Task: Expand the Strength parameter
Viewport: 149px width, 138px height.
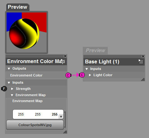Action: click(12, 89)
